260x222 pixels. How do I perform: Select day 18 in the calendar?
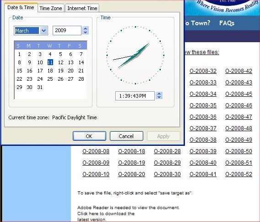(x=50, y=71)
